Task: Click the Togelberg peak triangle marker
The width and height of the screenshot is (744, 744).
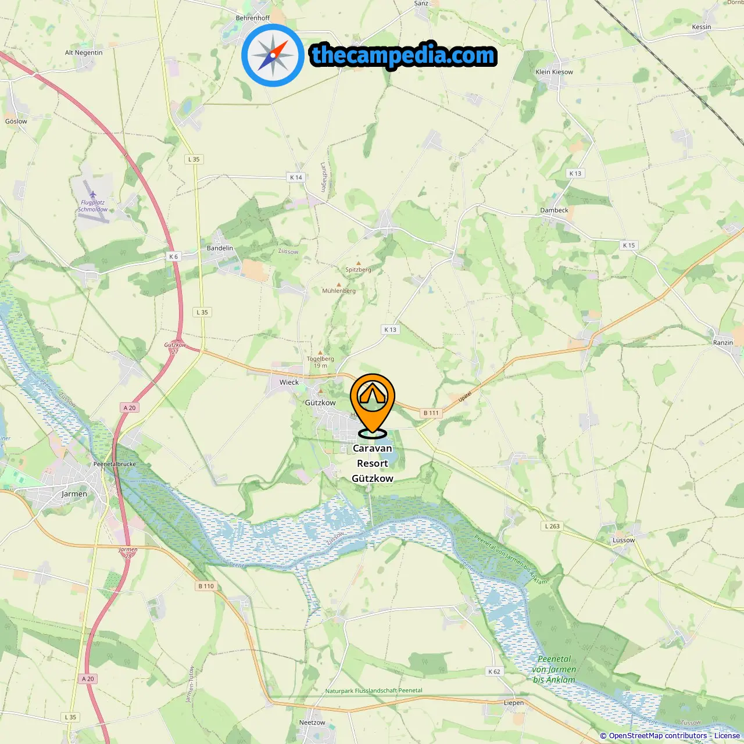Action: (320, 352)
